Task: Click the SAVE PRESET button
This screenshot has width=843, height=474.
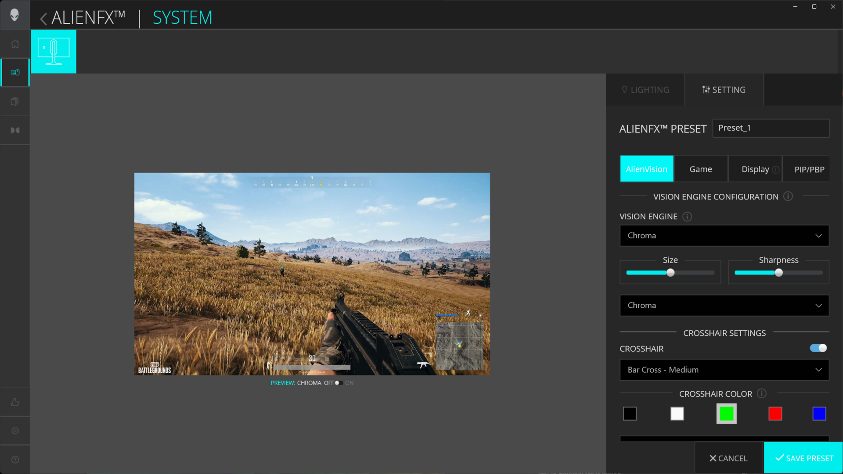Action: [803, 458]
